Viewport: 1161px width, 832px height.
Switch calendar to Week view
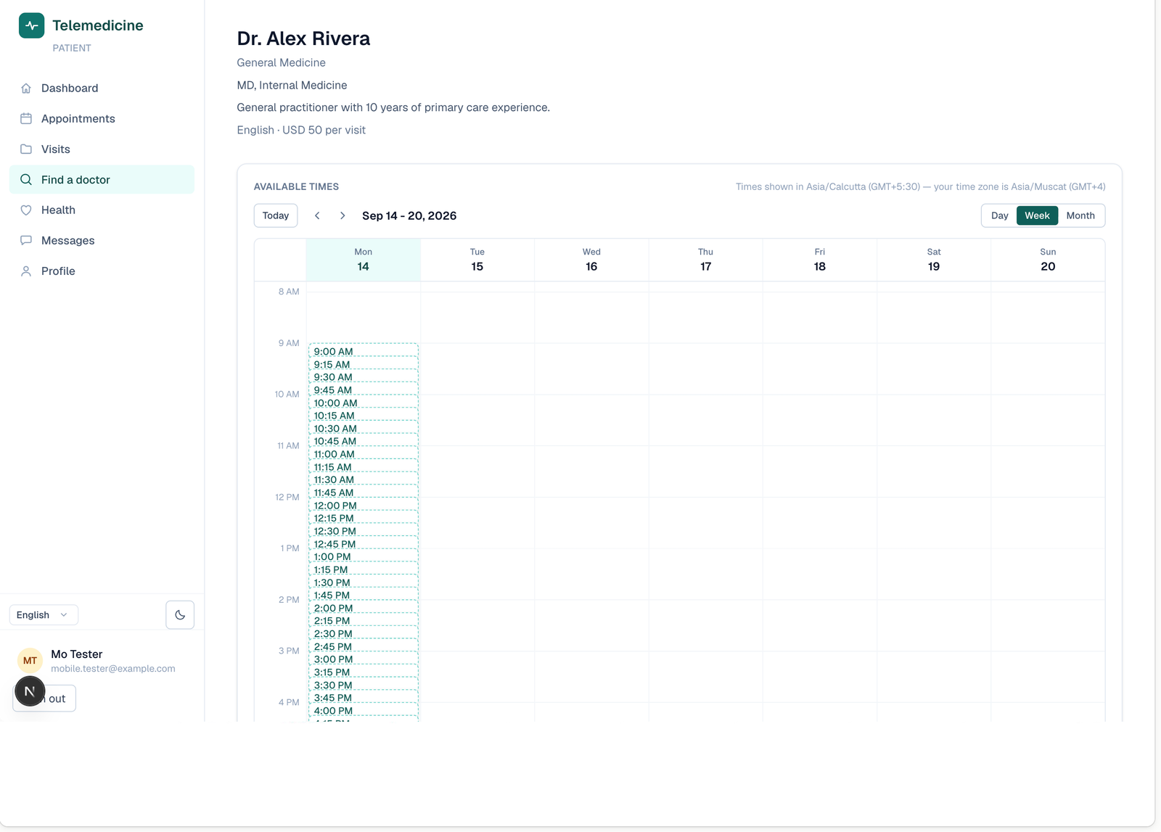click(1037, 215)
